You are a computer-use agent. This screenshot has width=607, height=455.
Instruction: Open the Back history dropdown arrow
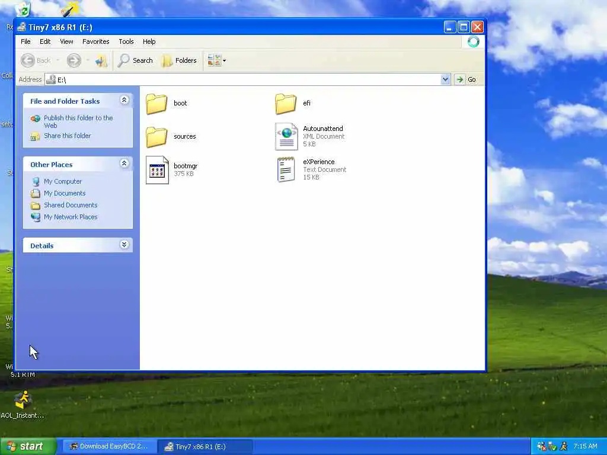(58, 60)
